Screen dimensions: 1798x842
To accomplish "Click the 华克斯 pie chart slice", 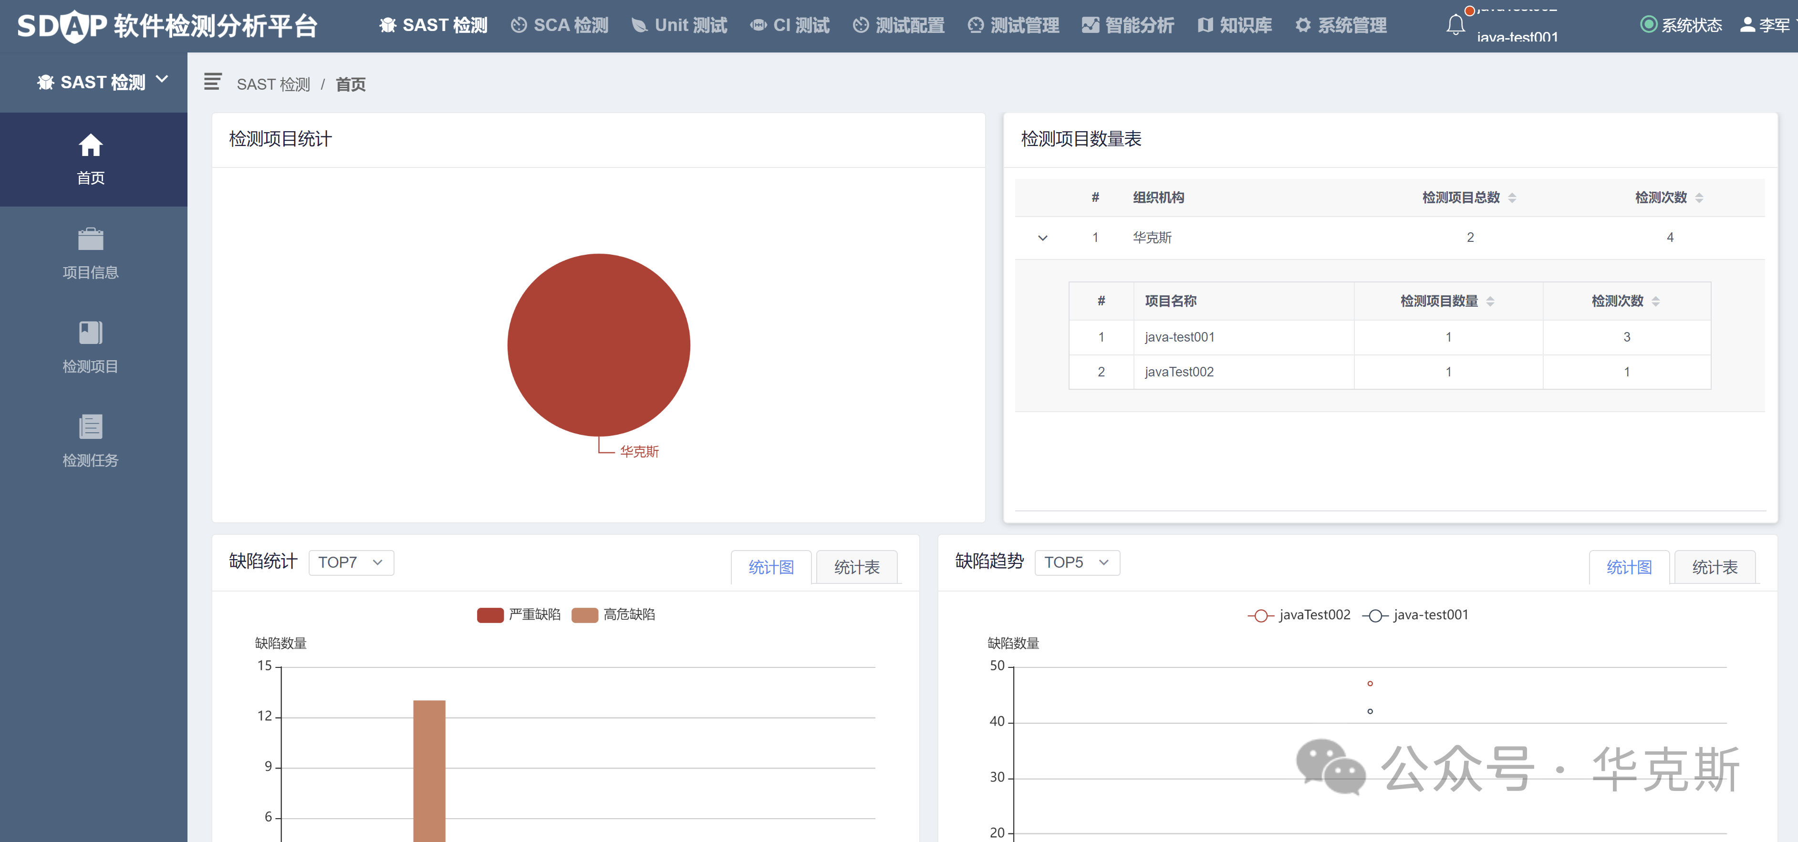I will click(x=599, y=345).
